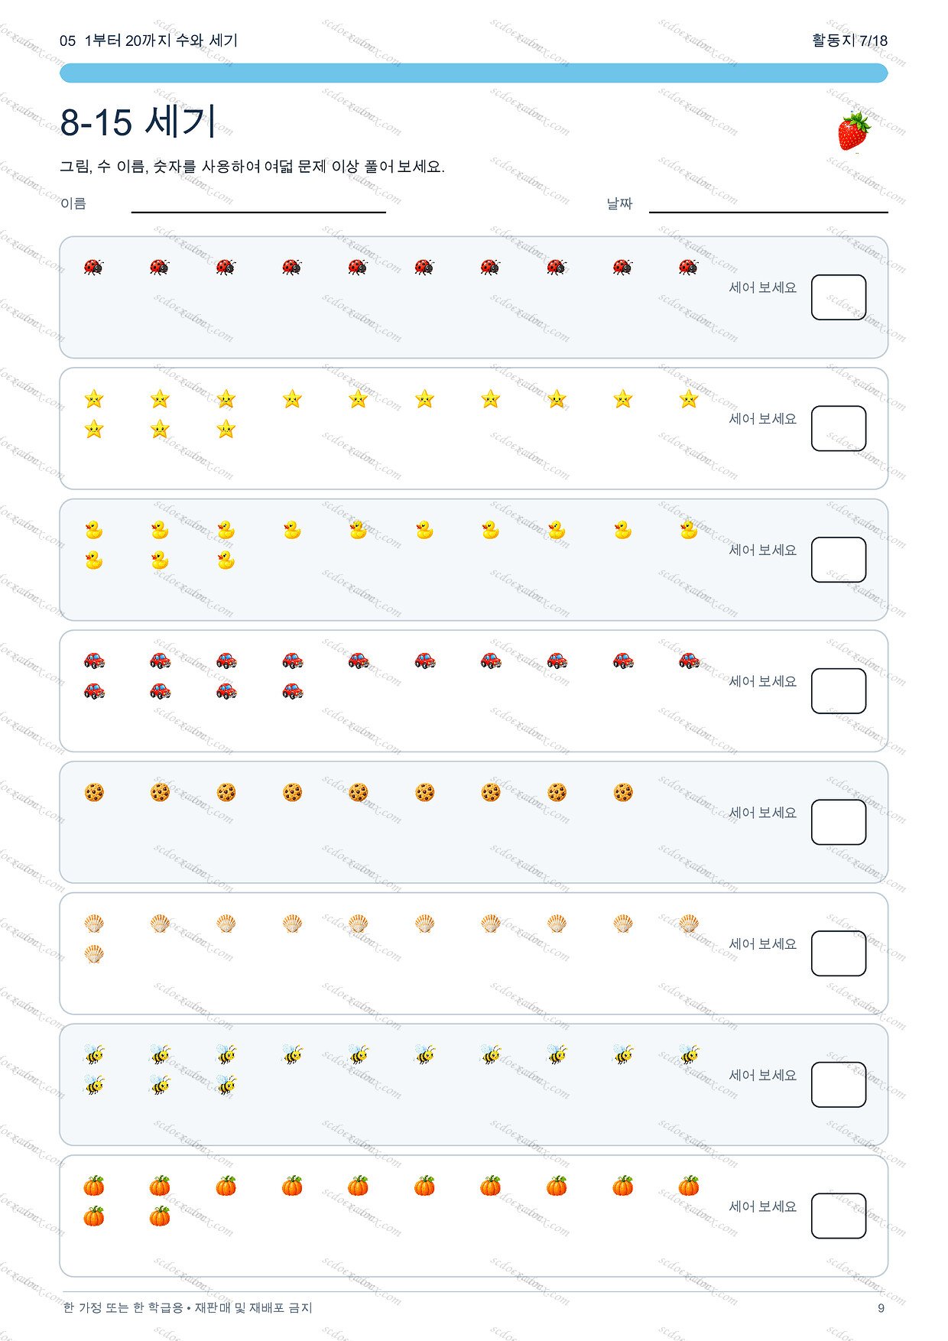Click the answer box for the bees
The height and width of the screenshot is (1341, 948).
(839, 1084)
